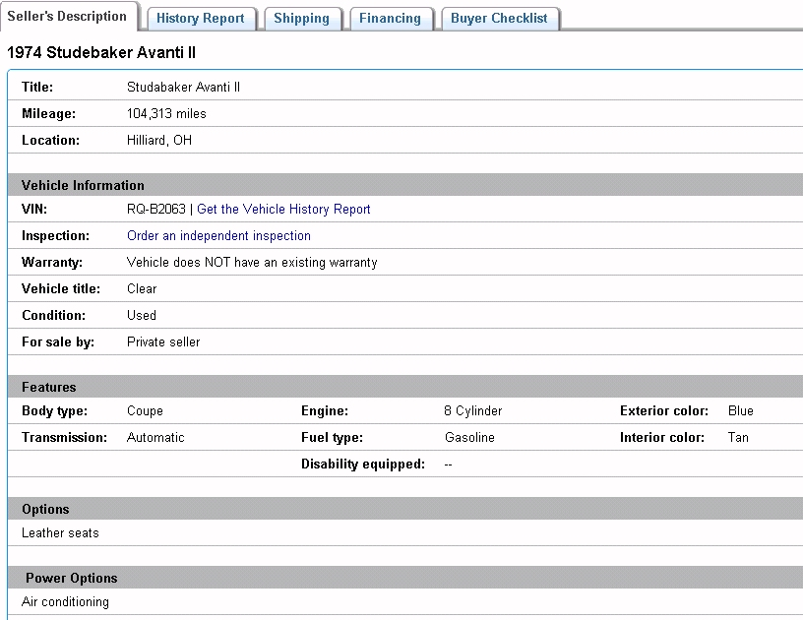Switch to the Seller's Description tab
The width and height of the screenshot is (803, 620).
point(67,16)
